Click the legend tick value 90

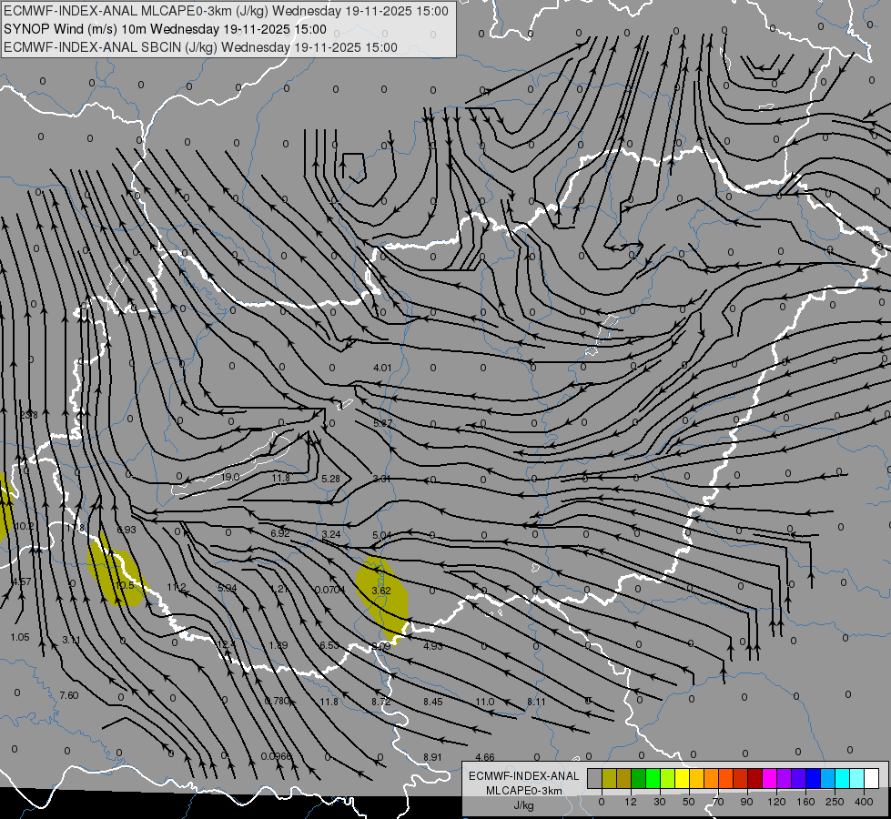[x=746, y=802]
